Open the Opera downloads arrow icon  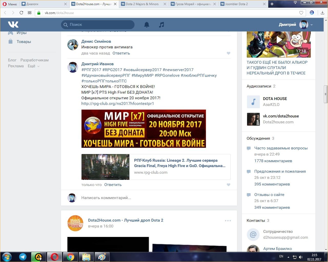[322, 13]
